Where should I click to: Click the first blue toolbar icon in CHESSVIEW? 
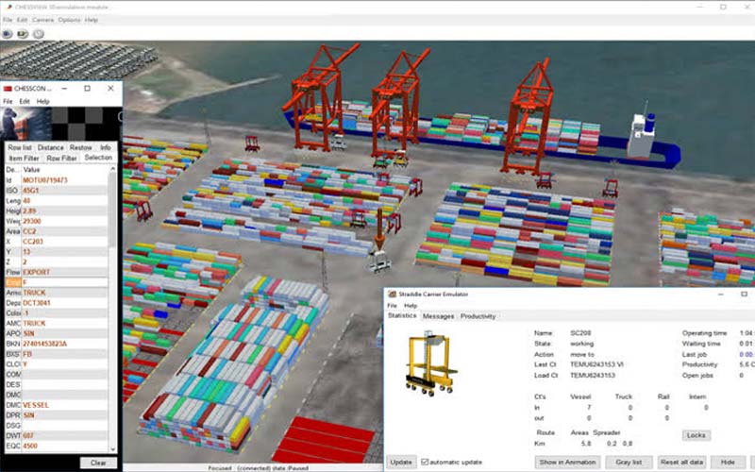point(7,33)
